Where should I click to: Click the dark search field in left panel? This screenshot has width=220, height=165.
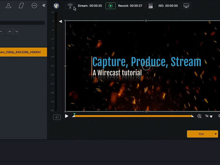(x=22, y=23)
